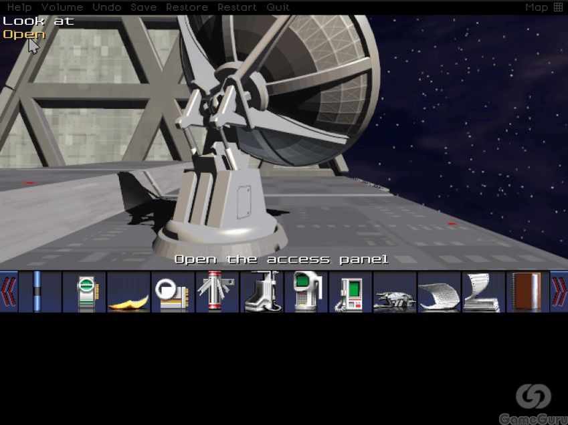Open the Help menu
The height and width of the screenshot is (425, 568).
coord(19,7)
